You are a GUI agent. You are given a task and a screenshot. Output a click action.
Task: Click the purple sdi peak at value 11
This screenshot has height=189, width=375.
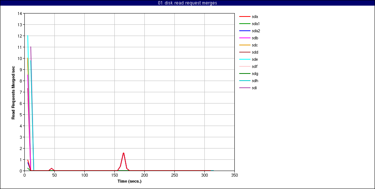point(31,47)
